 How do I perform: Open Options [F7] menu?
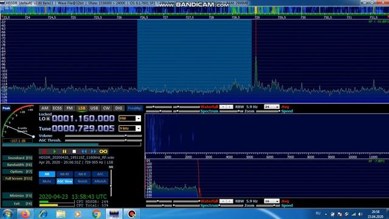tap(18, 172)
